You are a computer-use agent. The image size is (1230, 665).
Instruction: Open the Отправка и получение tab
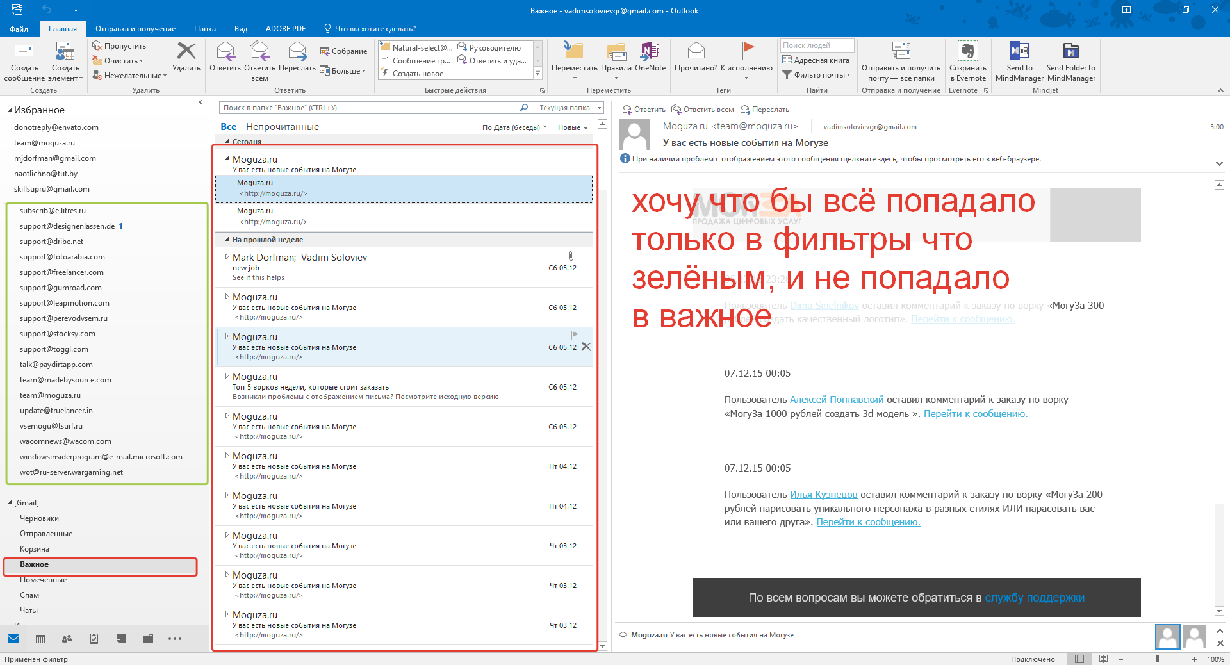pos(135,29)
